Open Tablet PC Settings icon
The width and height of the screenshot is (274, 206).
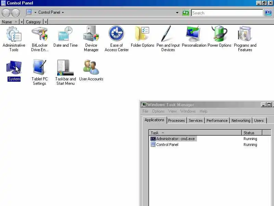40,67
